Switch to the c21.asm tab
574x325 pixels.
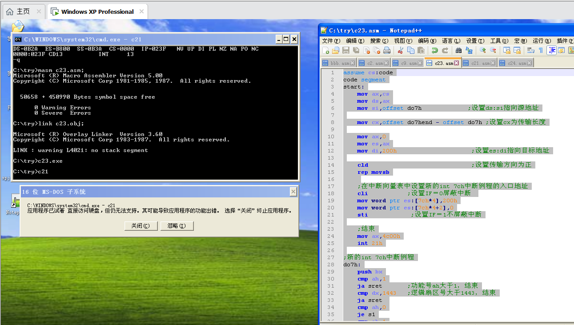(479, 63)
